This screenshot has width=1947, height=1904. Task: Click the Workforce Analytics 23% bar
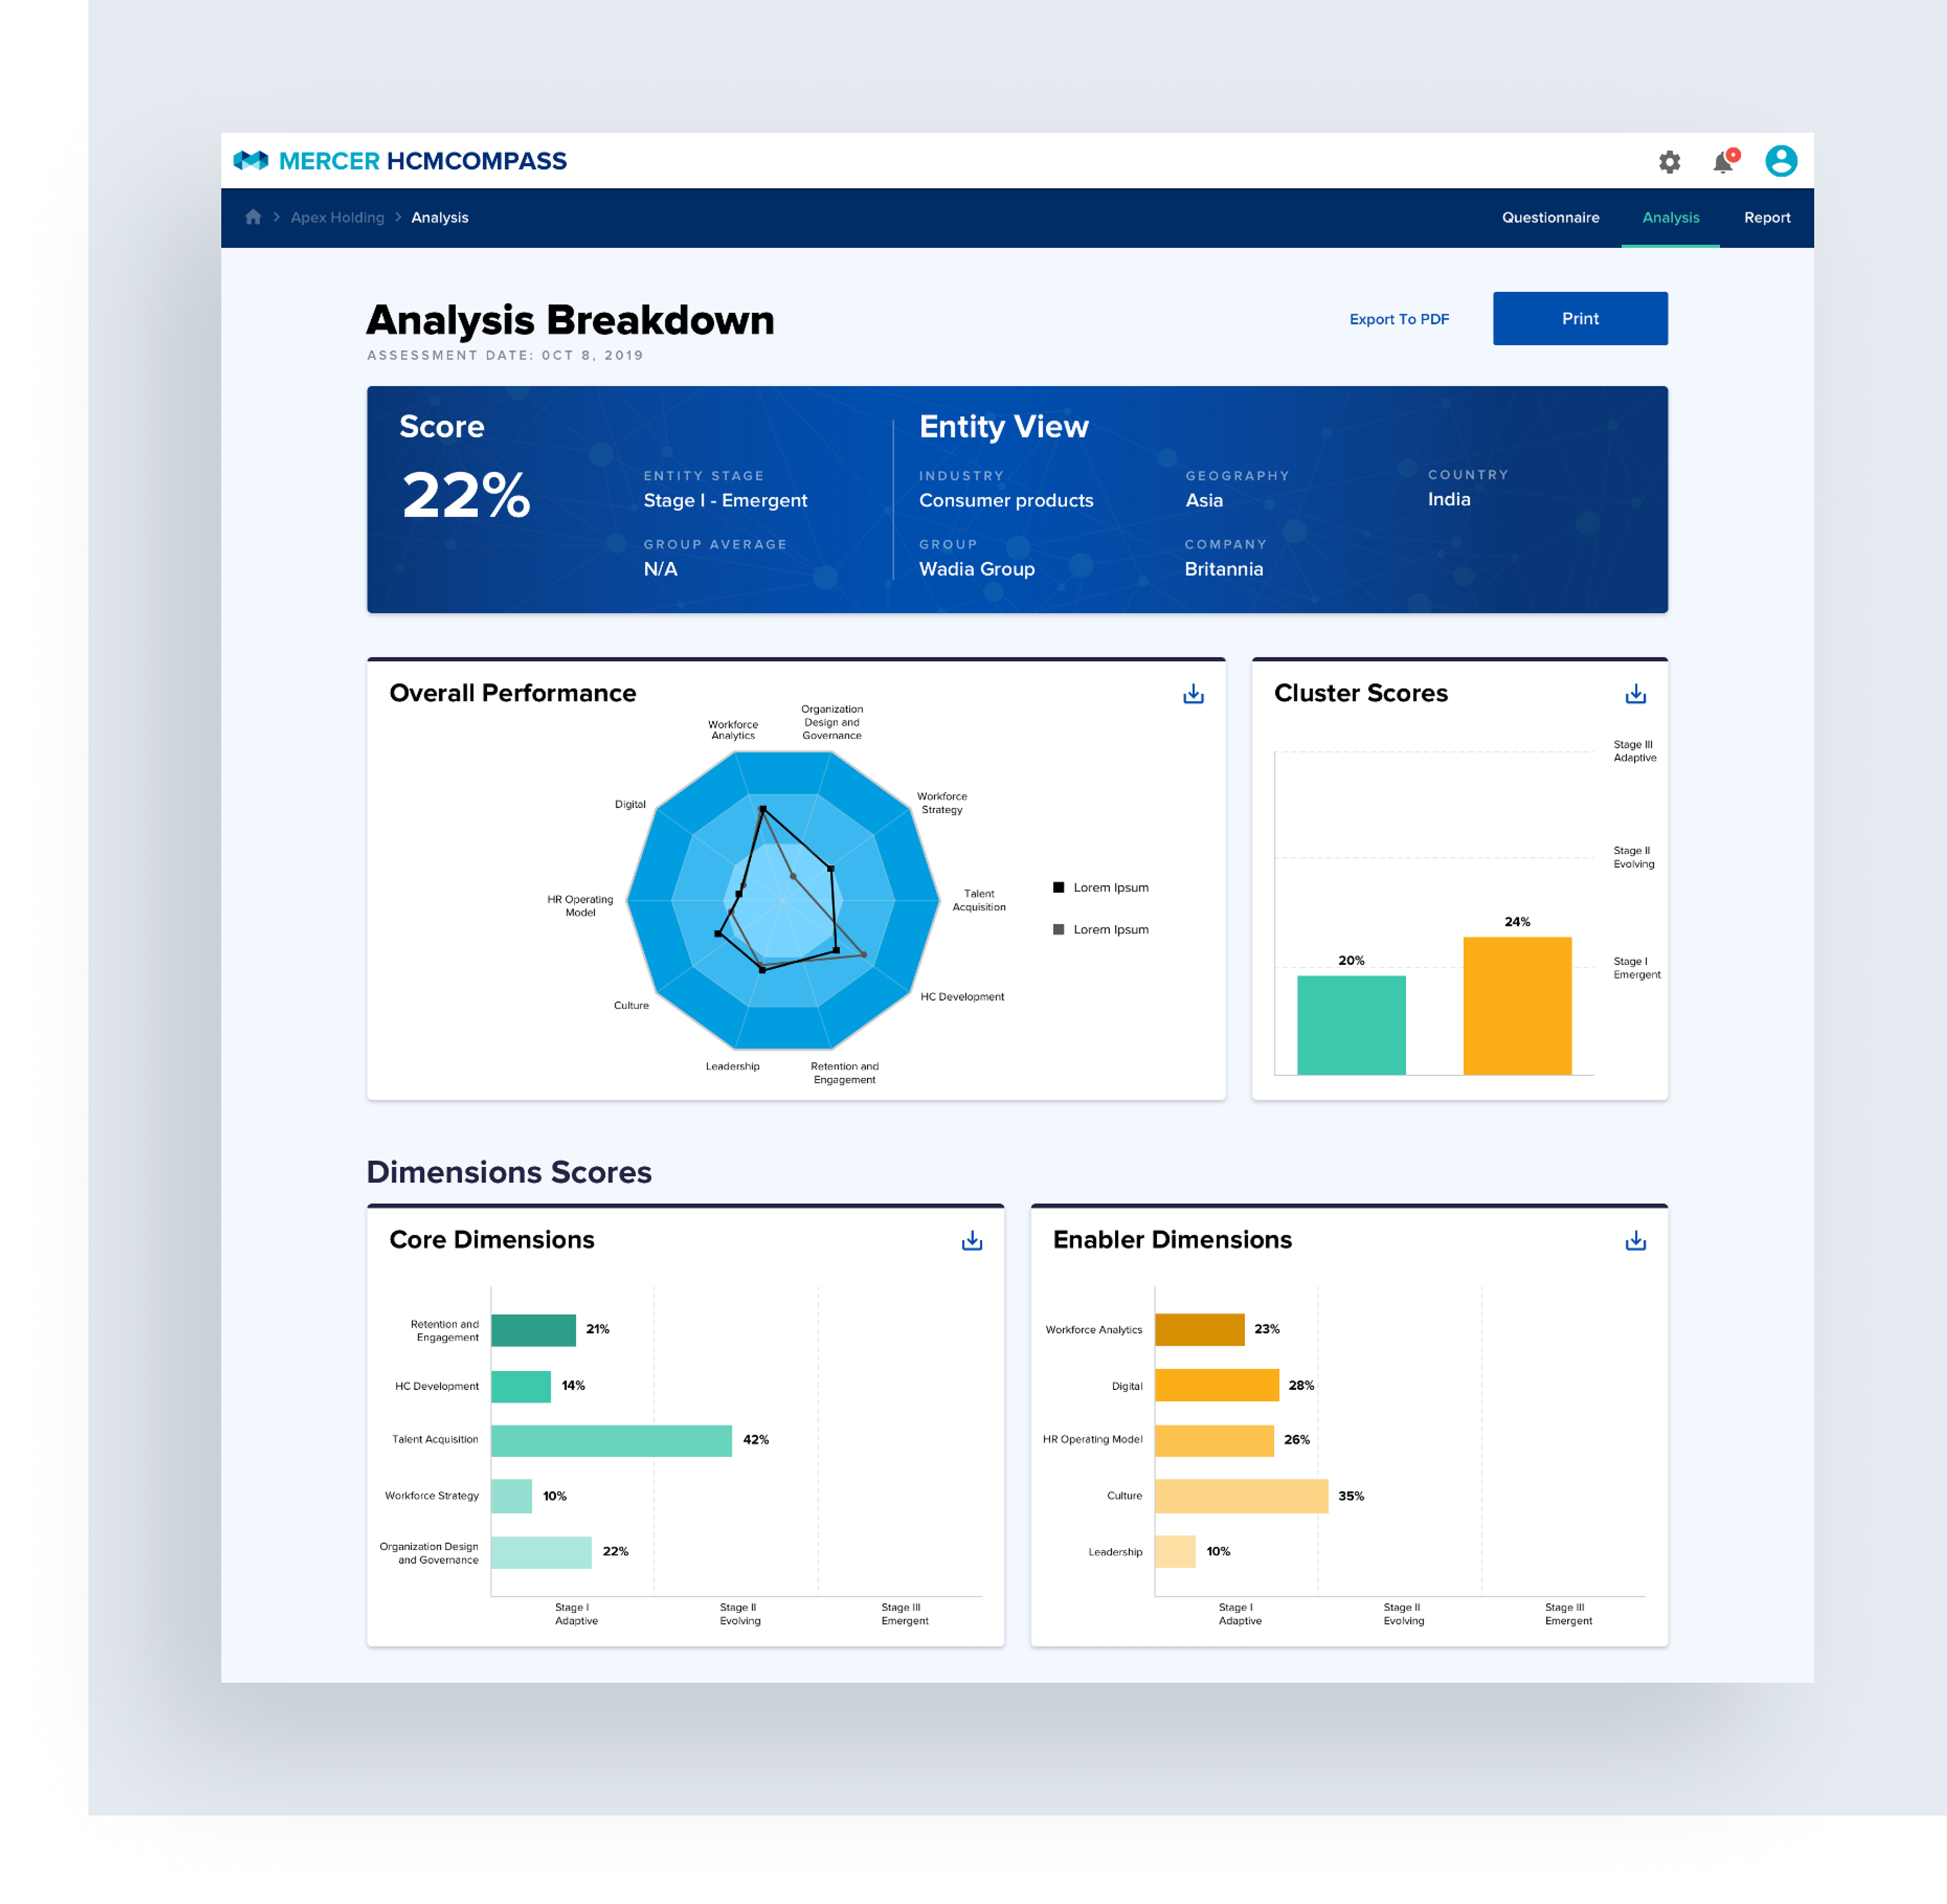pyautogui.click(x=1199, y=1330)
